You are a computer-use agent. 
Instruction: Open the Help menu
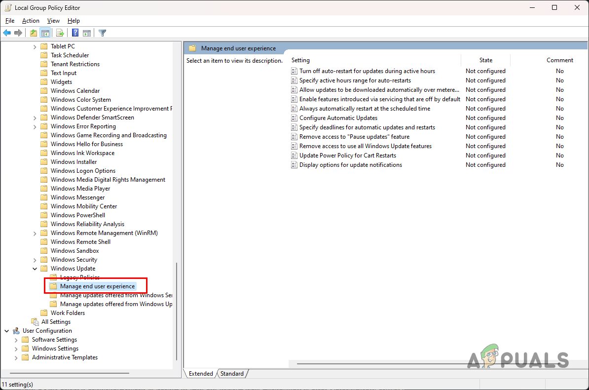click(x=74, y=21)
